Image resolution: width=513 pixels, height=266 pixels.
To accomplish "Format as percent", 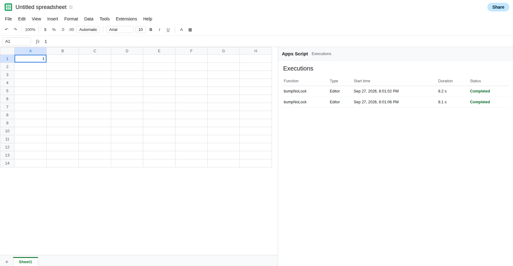I will coord(54,30).
